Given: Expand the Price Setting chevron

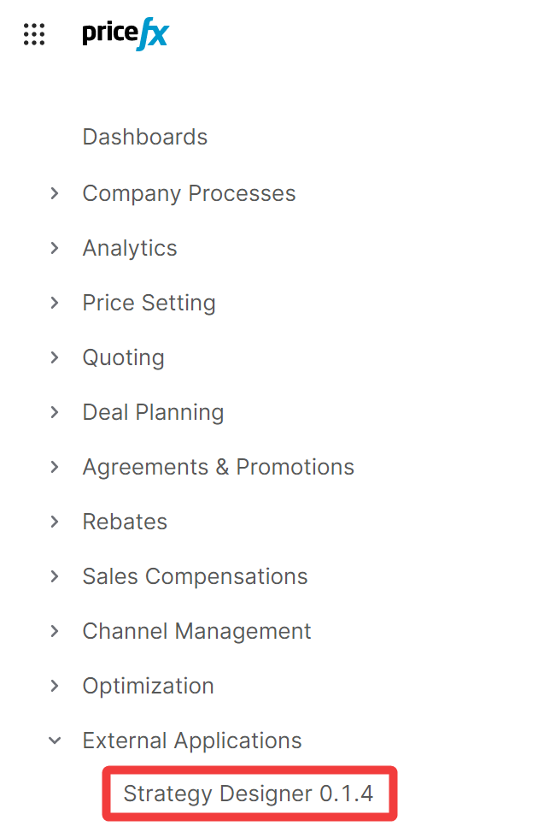Looking at the screenshot, I should (x=55, y=303).
